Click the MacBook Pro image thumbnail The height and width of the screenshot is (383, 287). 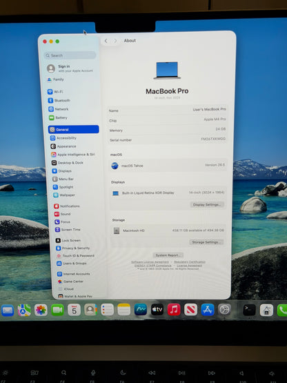tap(167, 70)
